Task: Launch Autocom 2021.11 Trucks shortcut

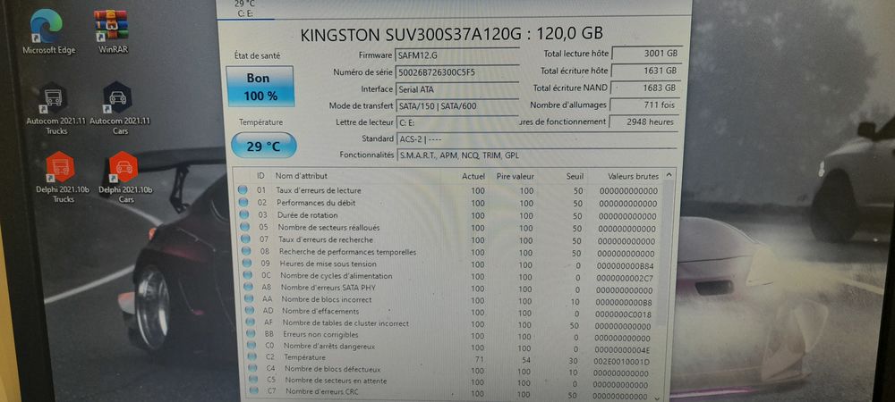Action: 55,109
